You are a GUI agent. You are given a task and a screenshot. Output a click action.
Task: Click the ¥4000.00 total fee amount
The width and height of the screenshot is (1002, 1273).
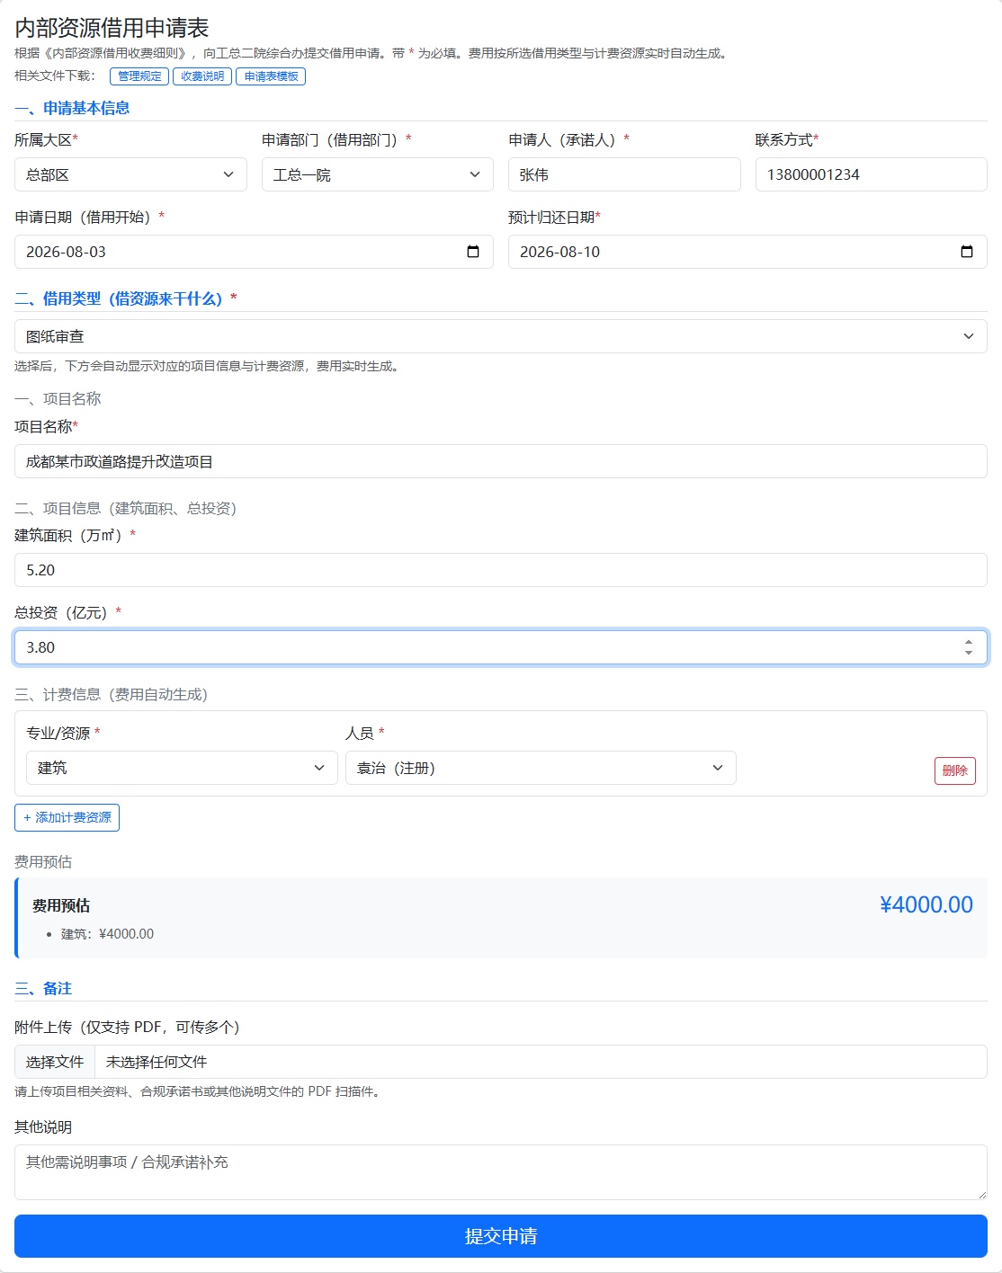pyautogui.click(x=926, y=904)
